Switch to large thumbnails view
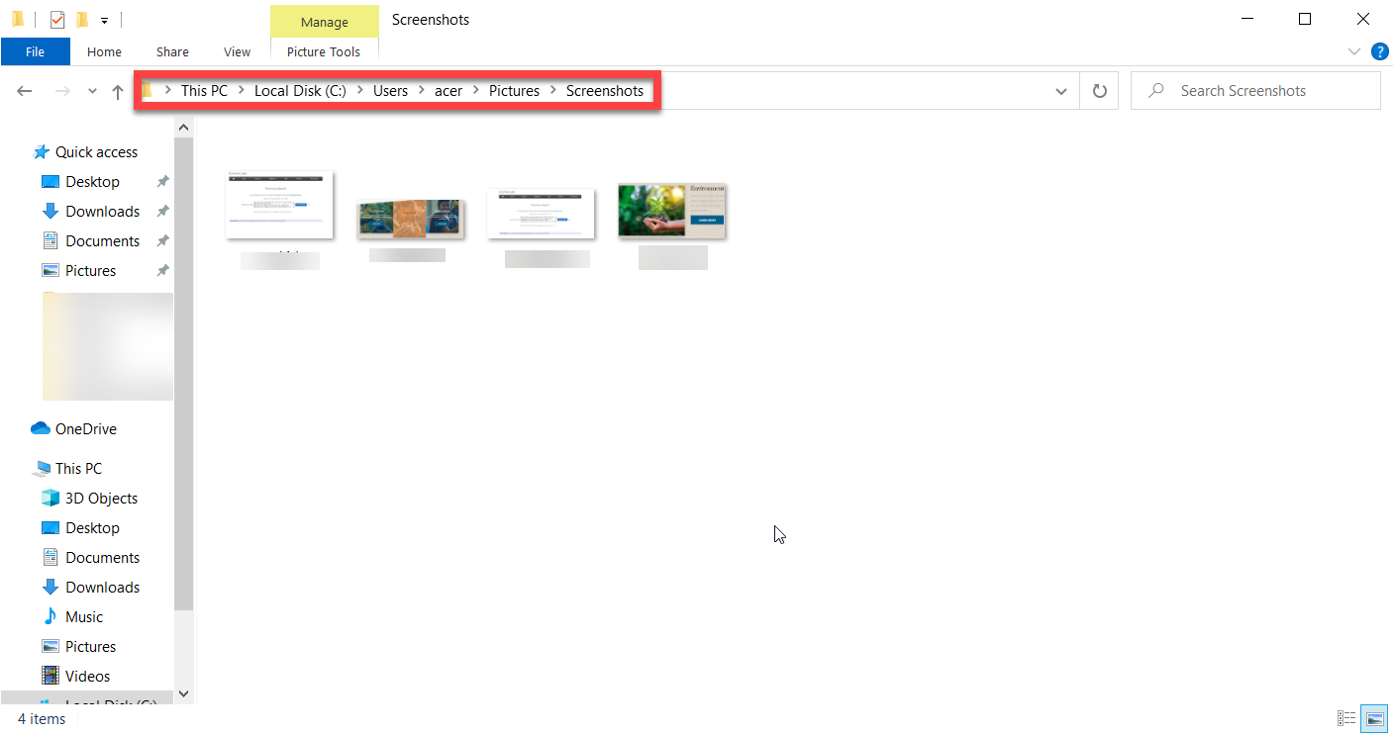Viewport: 1394px width, 734px height. pos(1374,718)
